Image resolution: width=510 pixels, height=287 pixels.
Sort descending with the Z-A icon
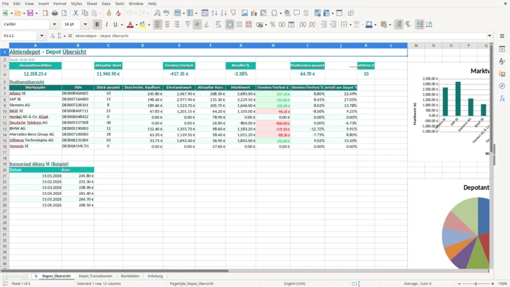pyautogui.click(x=224, y=13)
